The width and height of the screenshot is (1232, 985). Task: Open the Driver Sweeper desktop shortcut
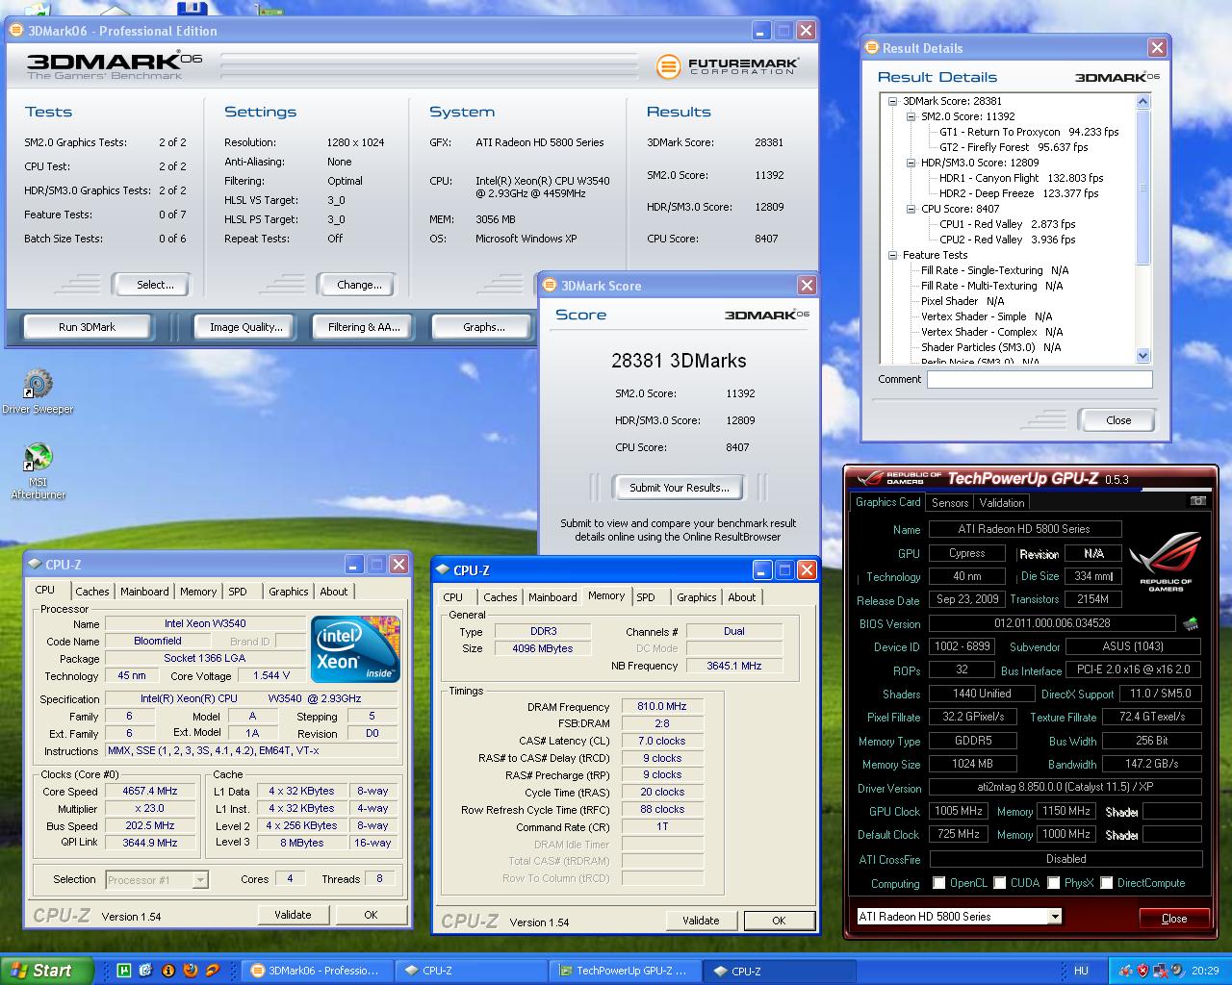pyautogui.click(x=38, y=391)
